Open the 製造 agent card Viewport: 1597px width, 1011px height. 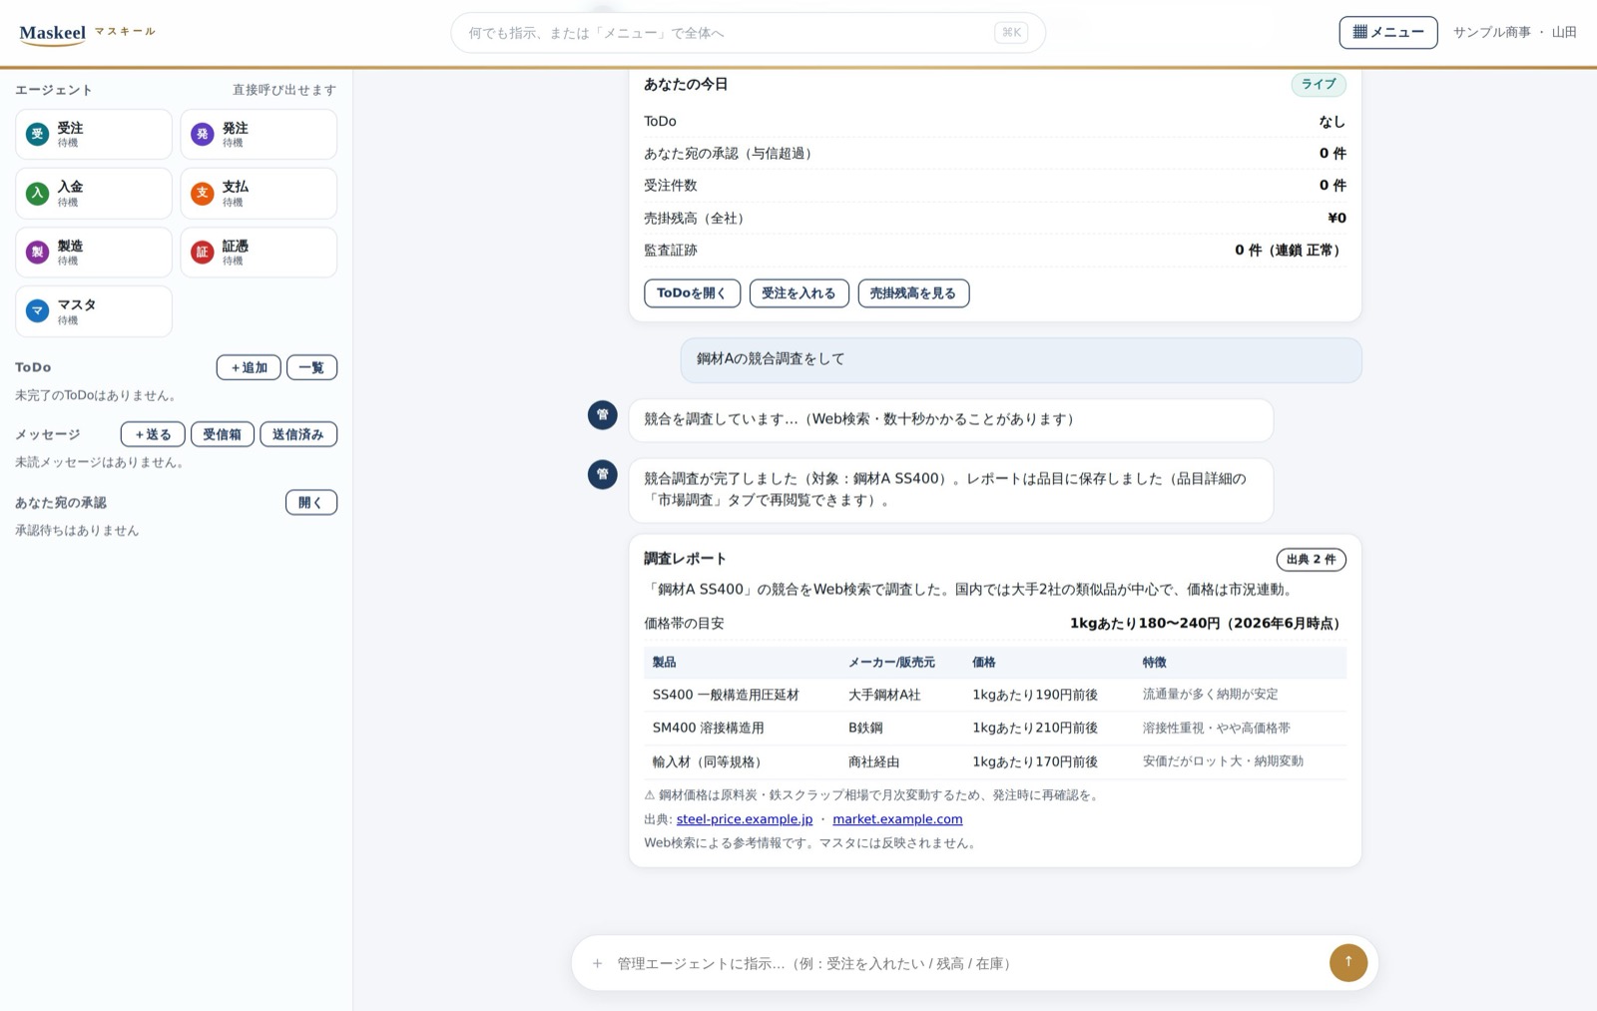(x=94, y=253)
